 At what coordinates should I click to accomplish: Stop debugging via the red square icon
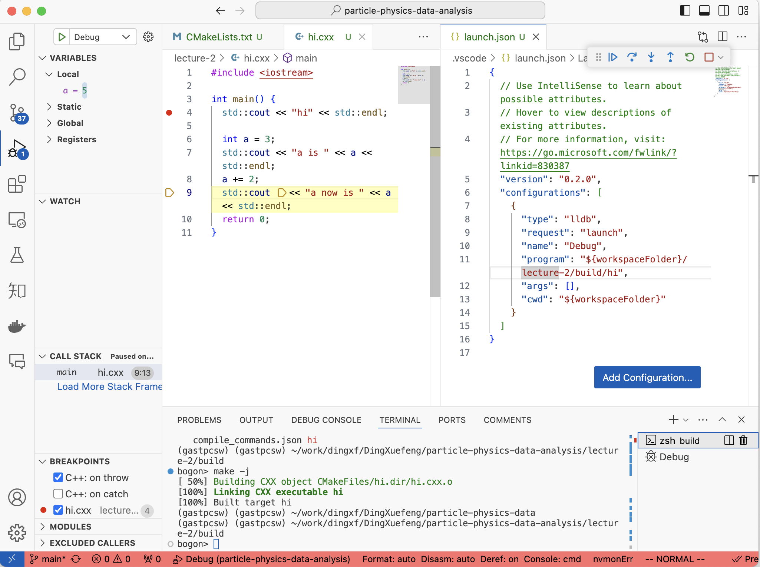(708, 57)
